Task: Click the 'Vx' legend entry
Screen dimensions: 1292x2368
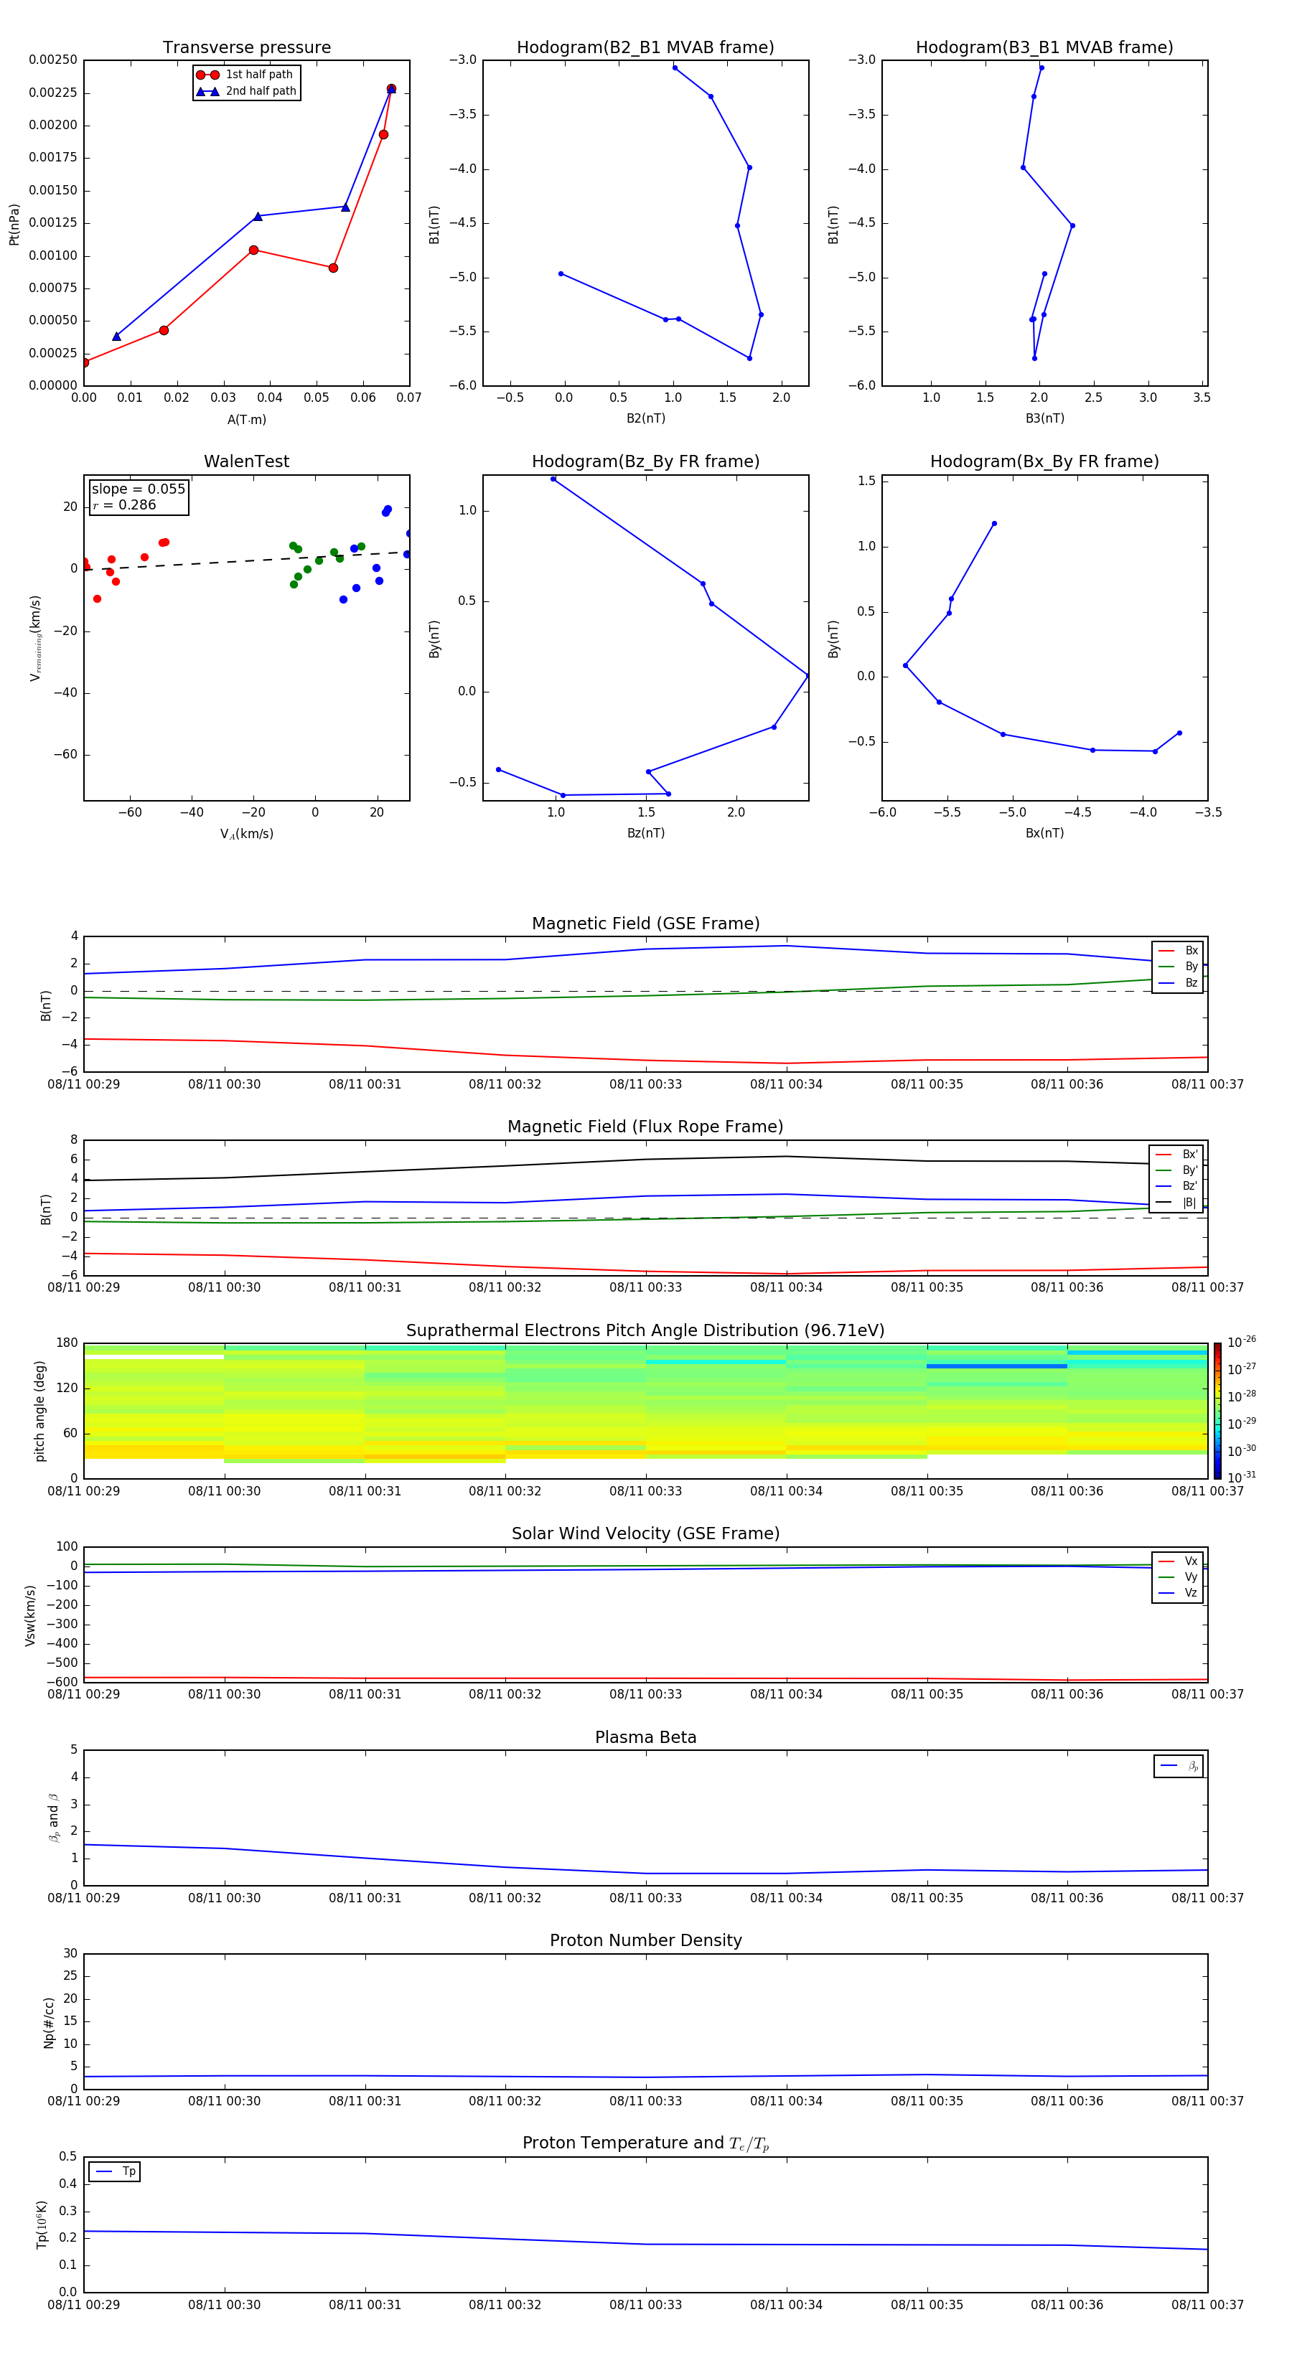Action: (1178, 1561)
